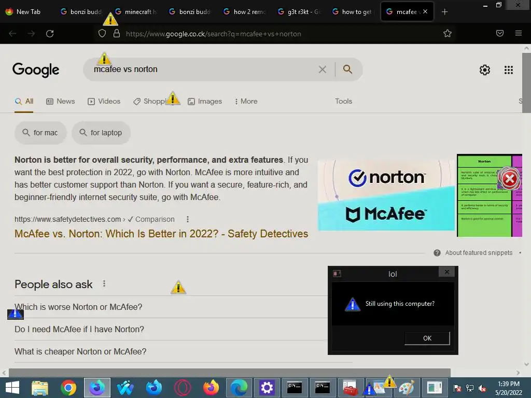Click the network tray icon
Image resolution: width=531 pixels, height=398 pixels.
pos(470,388)
